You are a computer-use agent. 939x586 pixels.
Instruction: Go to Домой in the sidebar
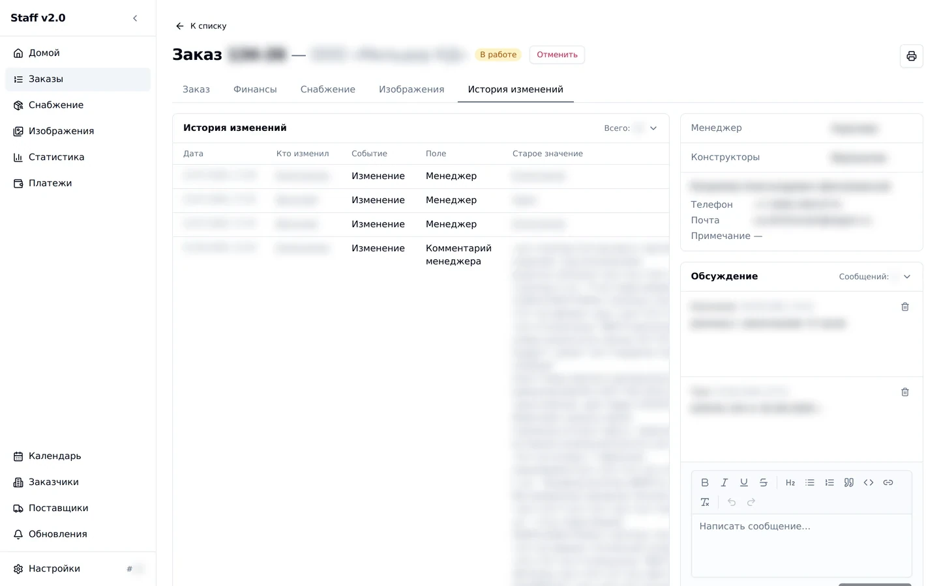click(x=78, y=53)
